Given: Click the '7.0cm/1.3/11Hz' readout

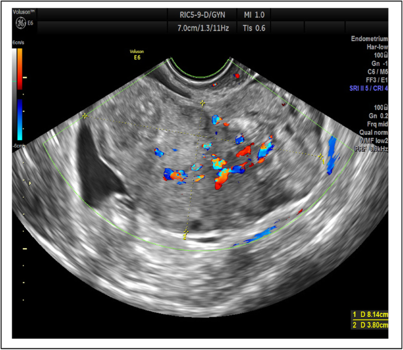Looking at the screenshot, I should click(203, 28).
